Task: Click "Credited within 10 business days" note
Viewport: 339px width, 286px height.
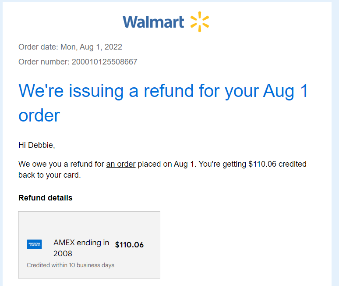Action: 71,265
